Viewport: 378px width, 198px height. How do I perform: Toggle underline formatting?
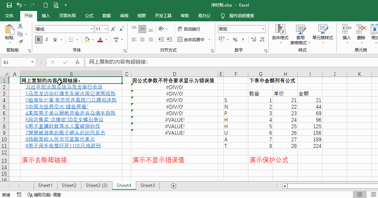pos(55,39)
